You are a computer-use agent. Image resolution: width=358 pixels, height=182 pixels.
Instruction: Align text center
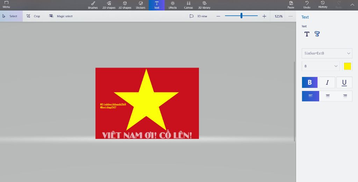(x=328, y=96)
